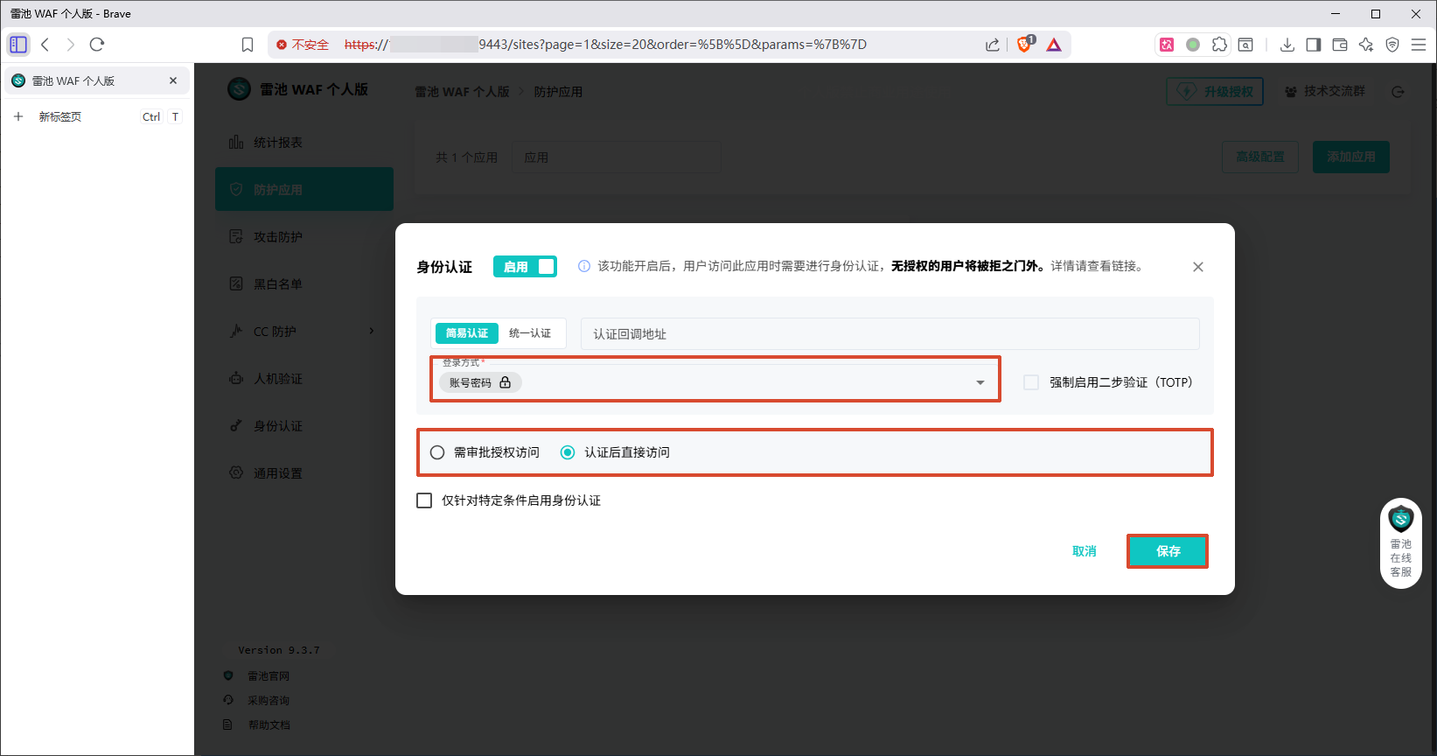Click the logout icon in page header
The height and width of the screenshot is (756, 1437).
tap(1398, 92)
